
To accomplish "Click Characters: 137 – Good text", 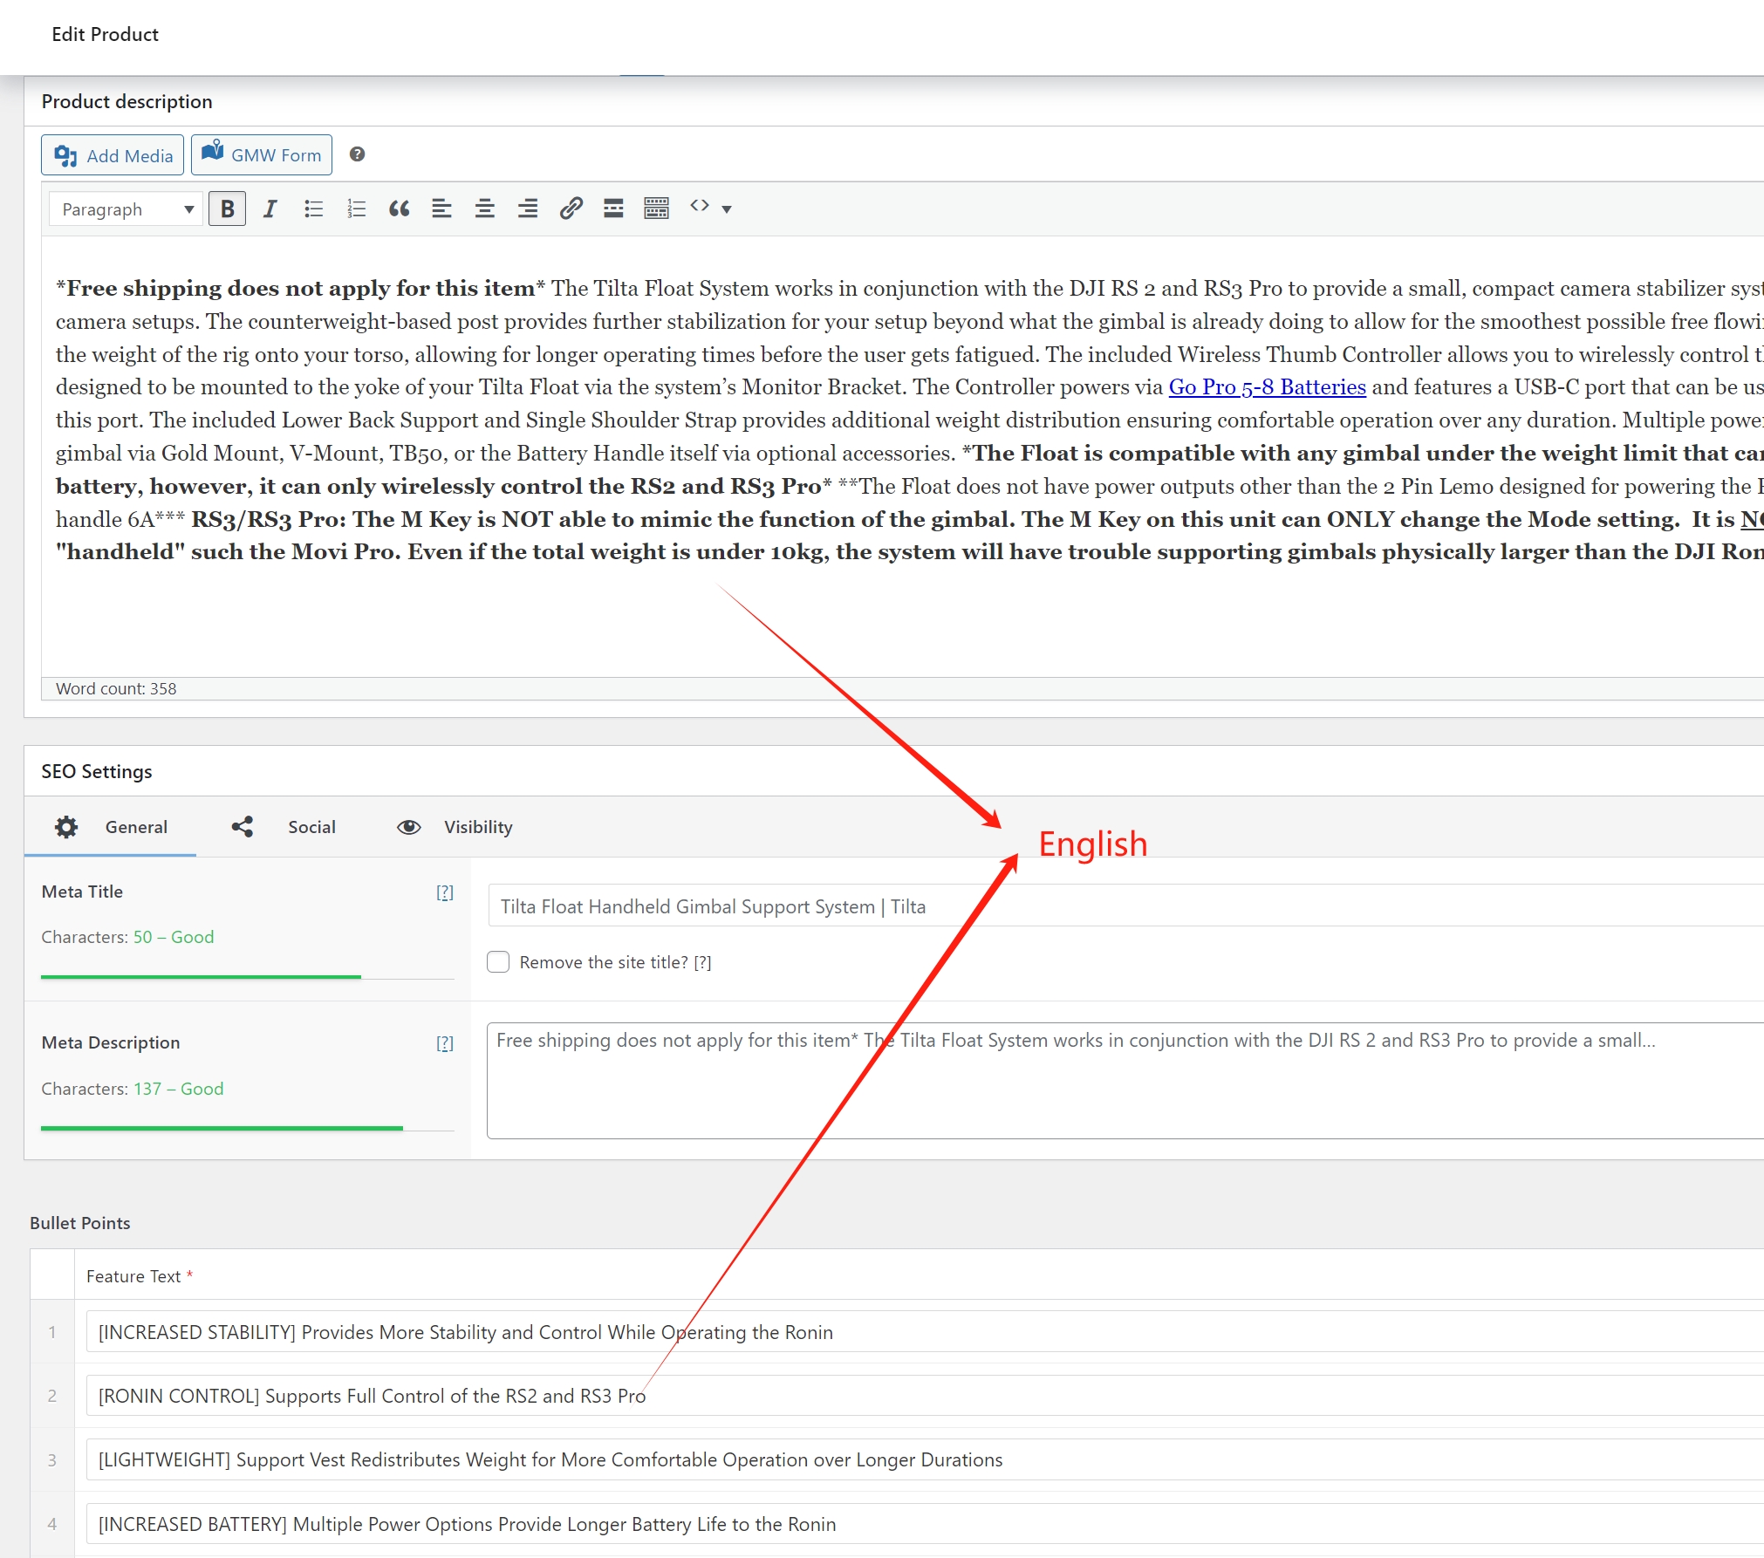I will tap(133, 1089).
